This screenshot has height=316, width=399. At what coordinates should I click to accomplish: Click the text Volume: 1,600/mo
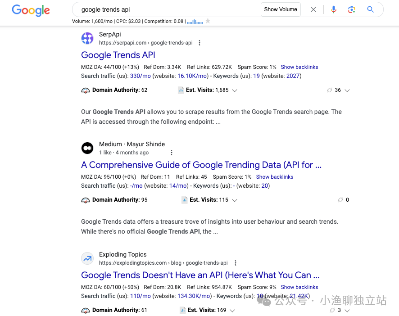92,21
